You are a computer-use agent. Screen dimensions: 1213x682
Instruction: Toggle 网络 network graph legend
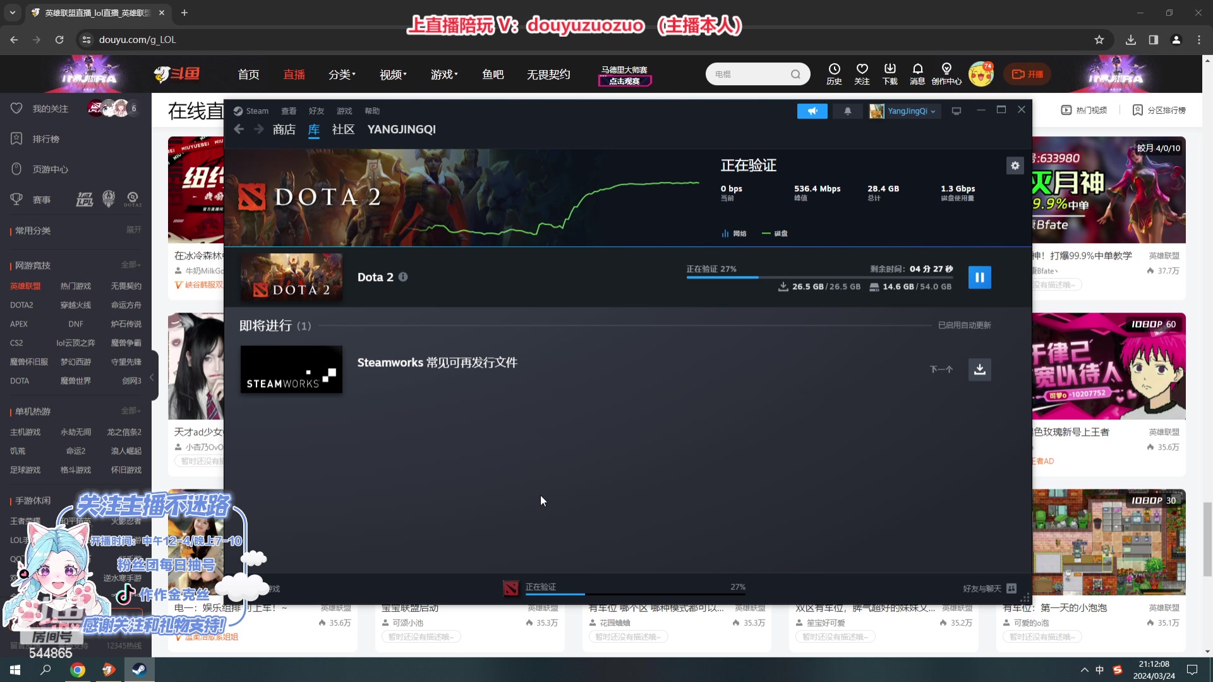click(x=734, y=234)
